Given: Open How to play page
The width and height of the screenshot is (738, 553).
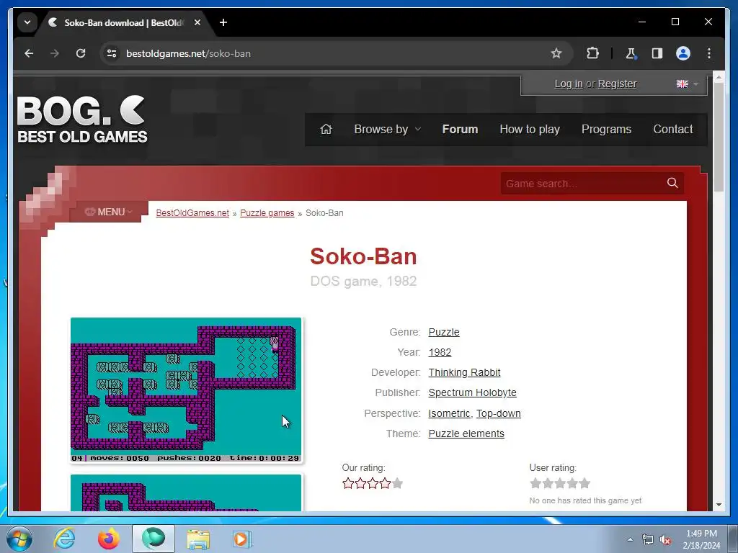Looking at the screenshot, I should [530, 130].
